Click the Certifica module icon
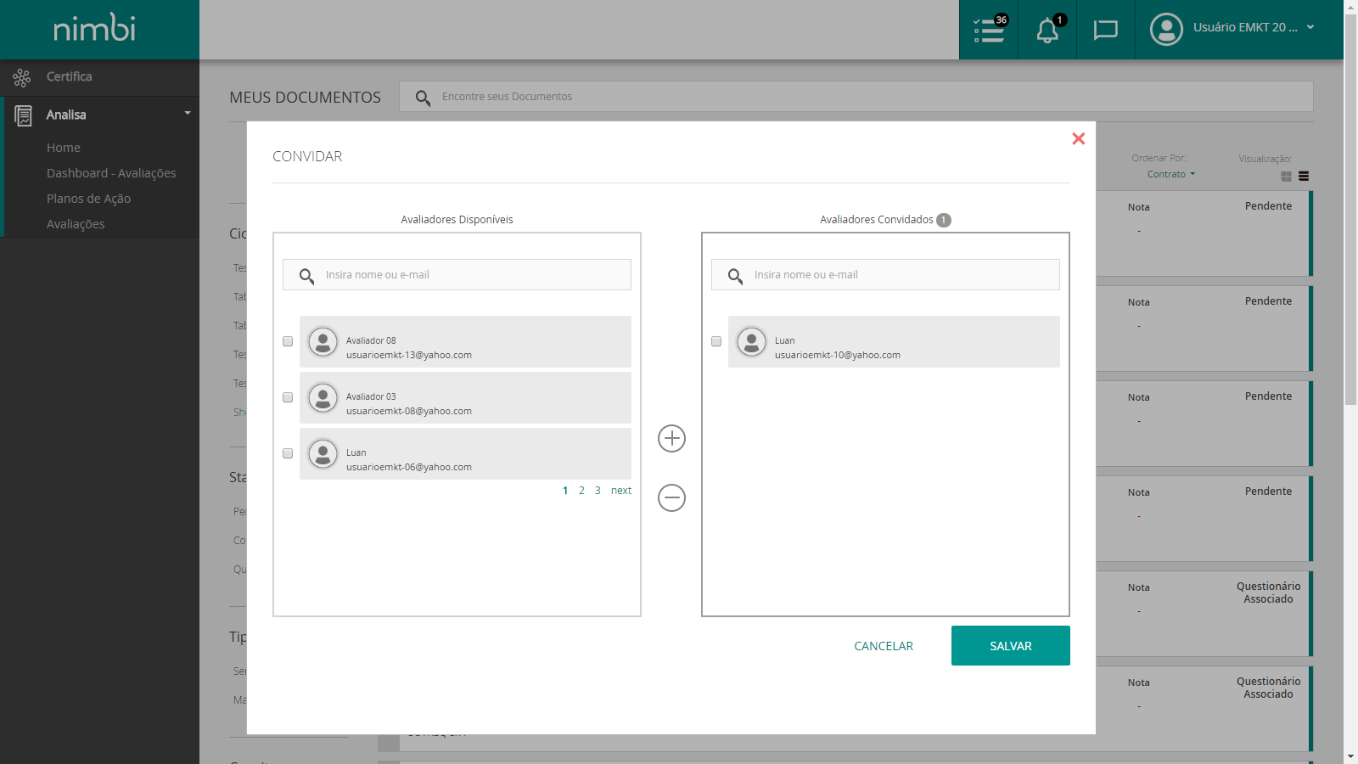 (22, 78)
